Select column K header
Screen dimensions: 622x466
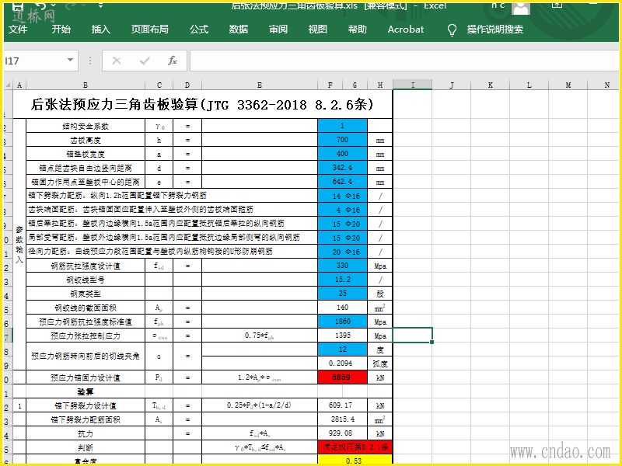coord(491,85)
